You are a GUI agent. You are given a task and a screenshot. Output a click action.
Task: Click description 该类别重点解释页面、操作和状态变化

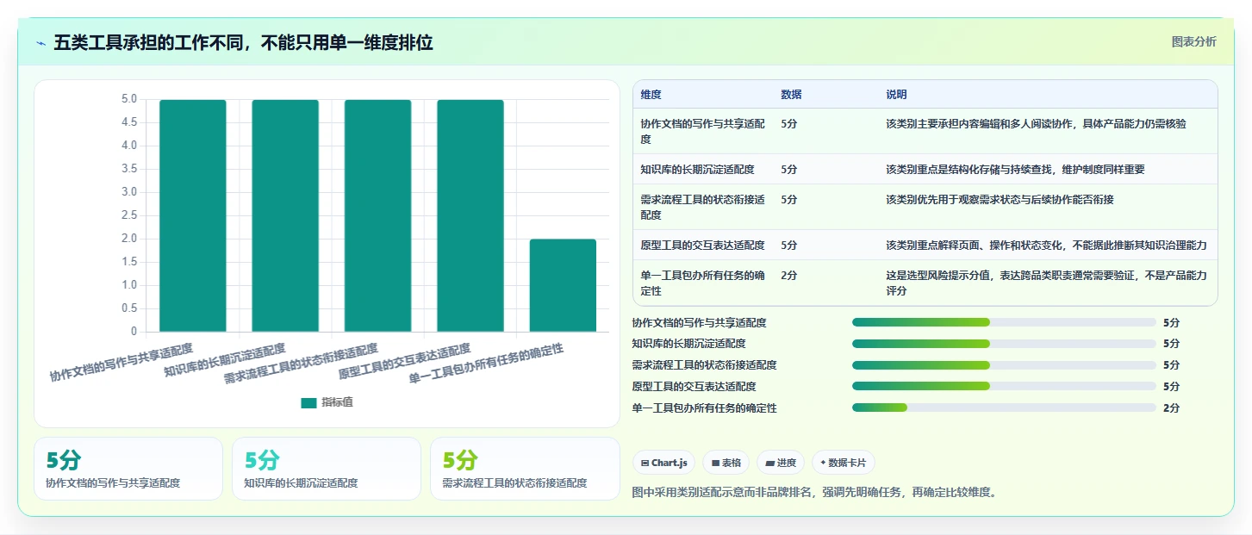[x=1046, y=245]
